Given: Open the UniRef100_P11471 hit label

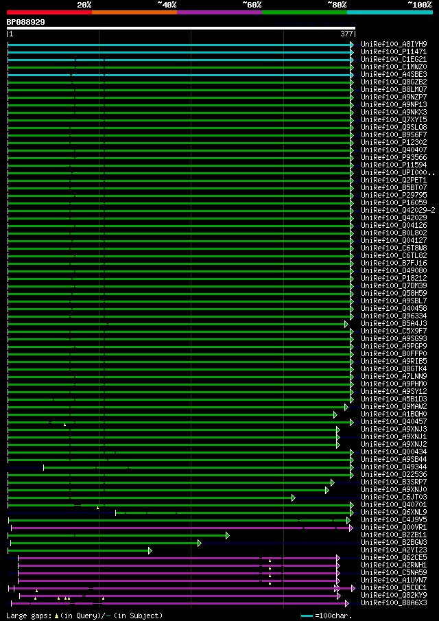Looking at the screenshot, I should (394, 52).
